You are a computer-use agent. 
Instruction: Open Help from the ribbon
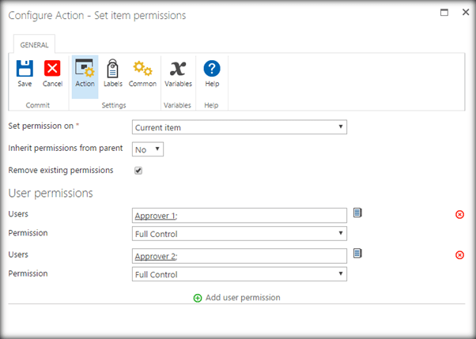(x=212, y=70)
